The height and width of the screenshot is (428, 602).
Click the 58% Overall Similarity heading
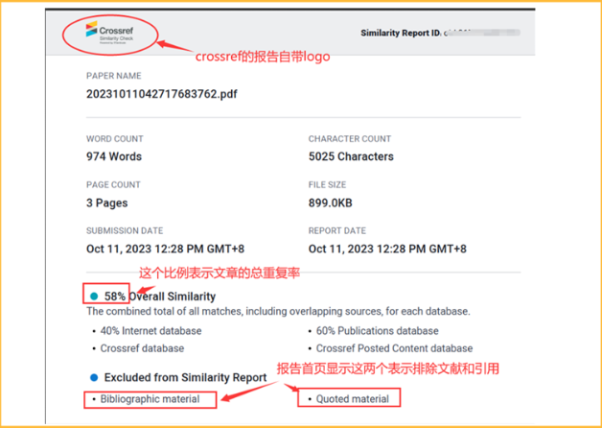click(x=160, y=297)
